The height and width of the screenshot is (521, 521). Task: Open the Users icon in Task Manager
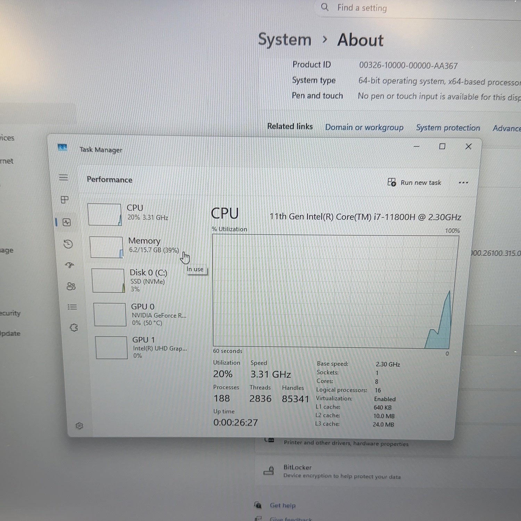click(x=71, y=286)
